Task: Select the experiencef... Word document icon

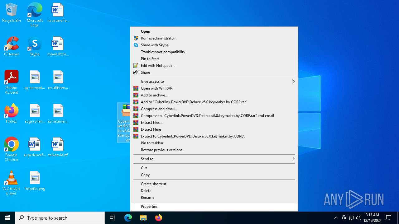Action: pyautogui.click(x=35, y=147)
